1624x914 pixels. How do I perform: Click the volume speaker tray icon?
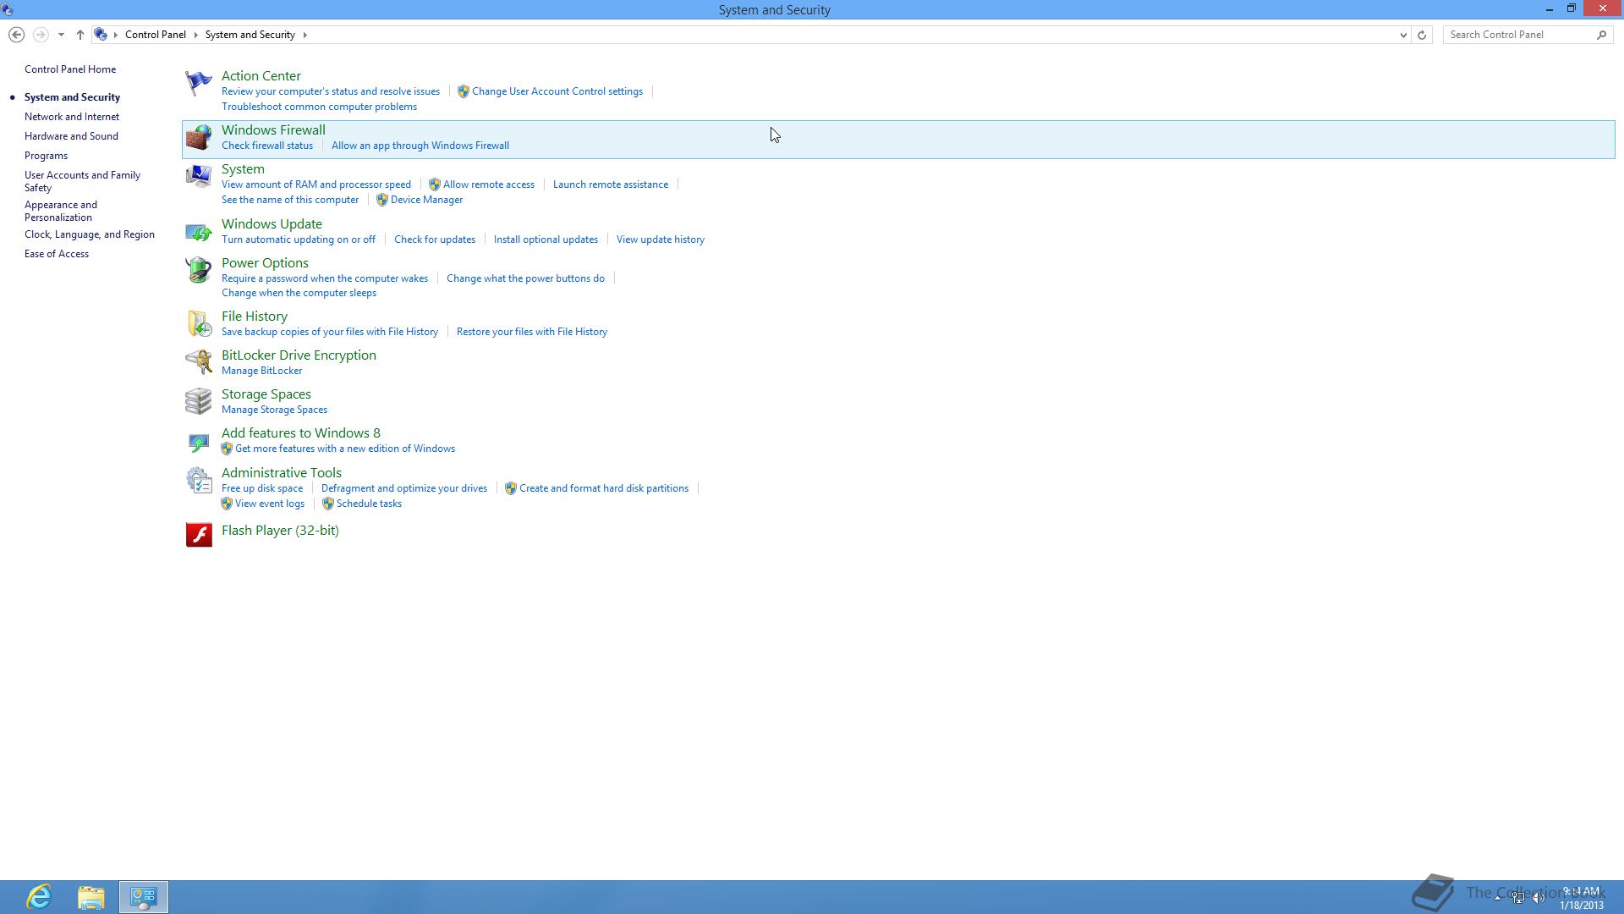tap(1539, 898)
